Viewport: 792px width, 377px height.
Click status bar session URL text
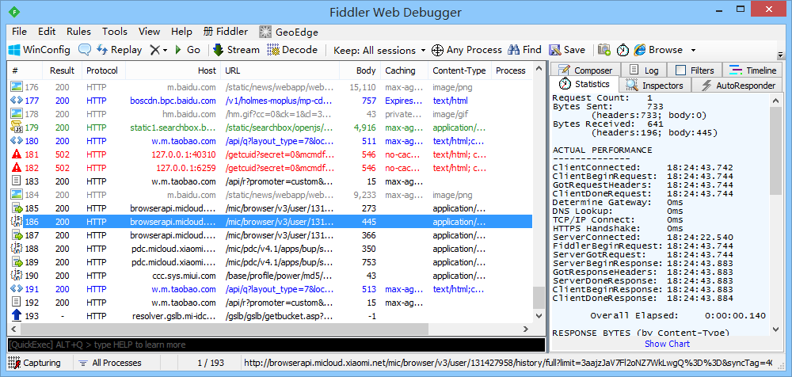coord(508,363)
